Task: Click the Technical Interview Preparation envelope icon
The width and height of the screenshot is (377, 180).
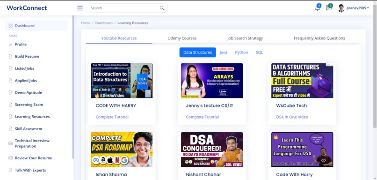Action: 10,143
